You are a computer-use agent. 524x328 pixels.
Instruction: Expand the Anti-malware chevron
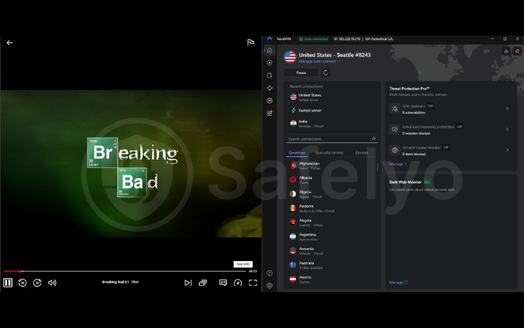tap(507, 108)
